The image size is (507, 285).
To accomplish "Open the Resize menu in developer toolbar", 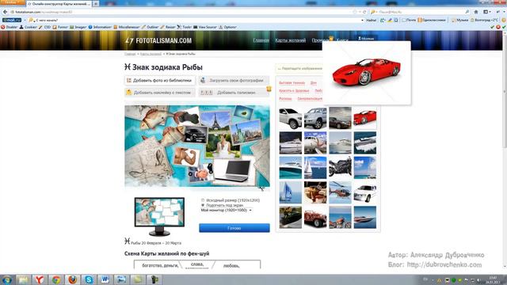I will click(168, 27).
